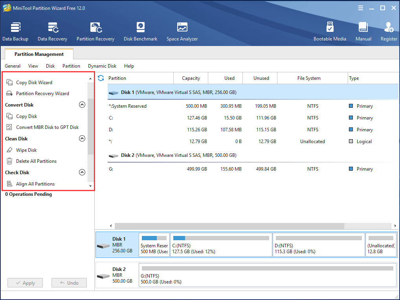
Task: Click the Delete All Partitions trash icon
Action: pos(9,161)
